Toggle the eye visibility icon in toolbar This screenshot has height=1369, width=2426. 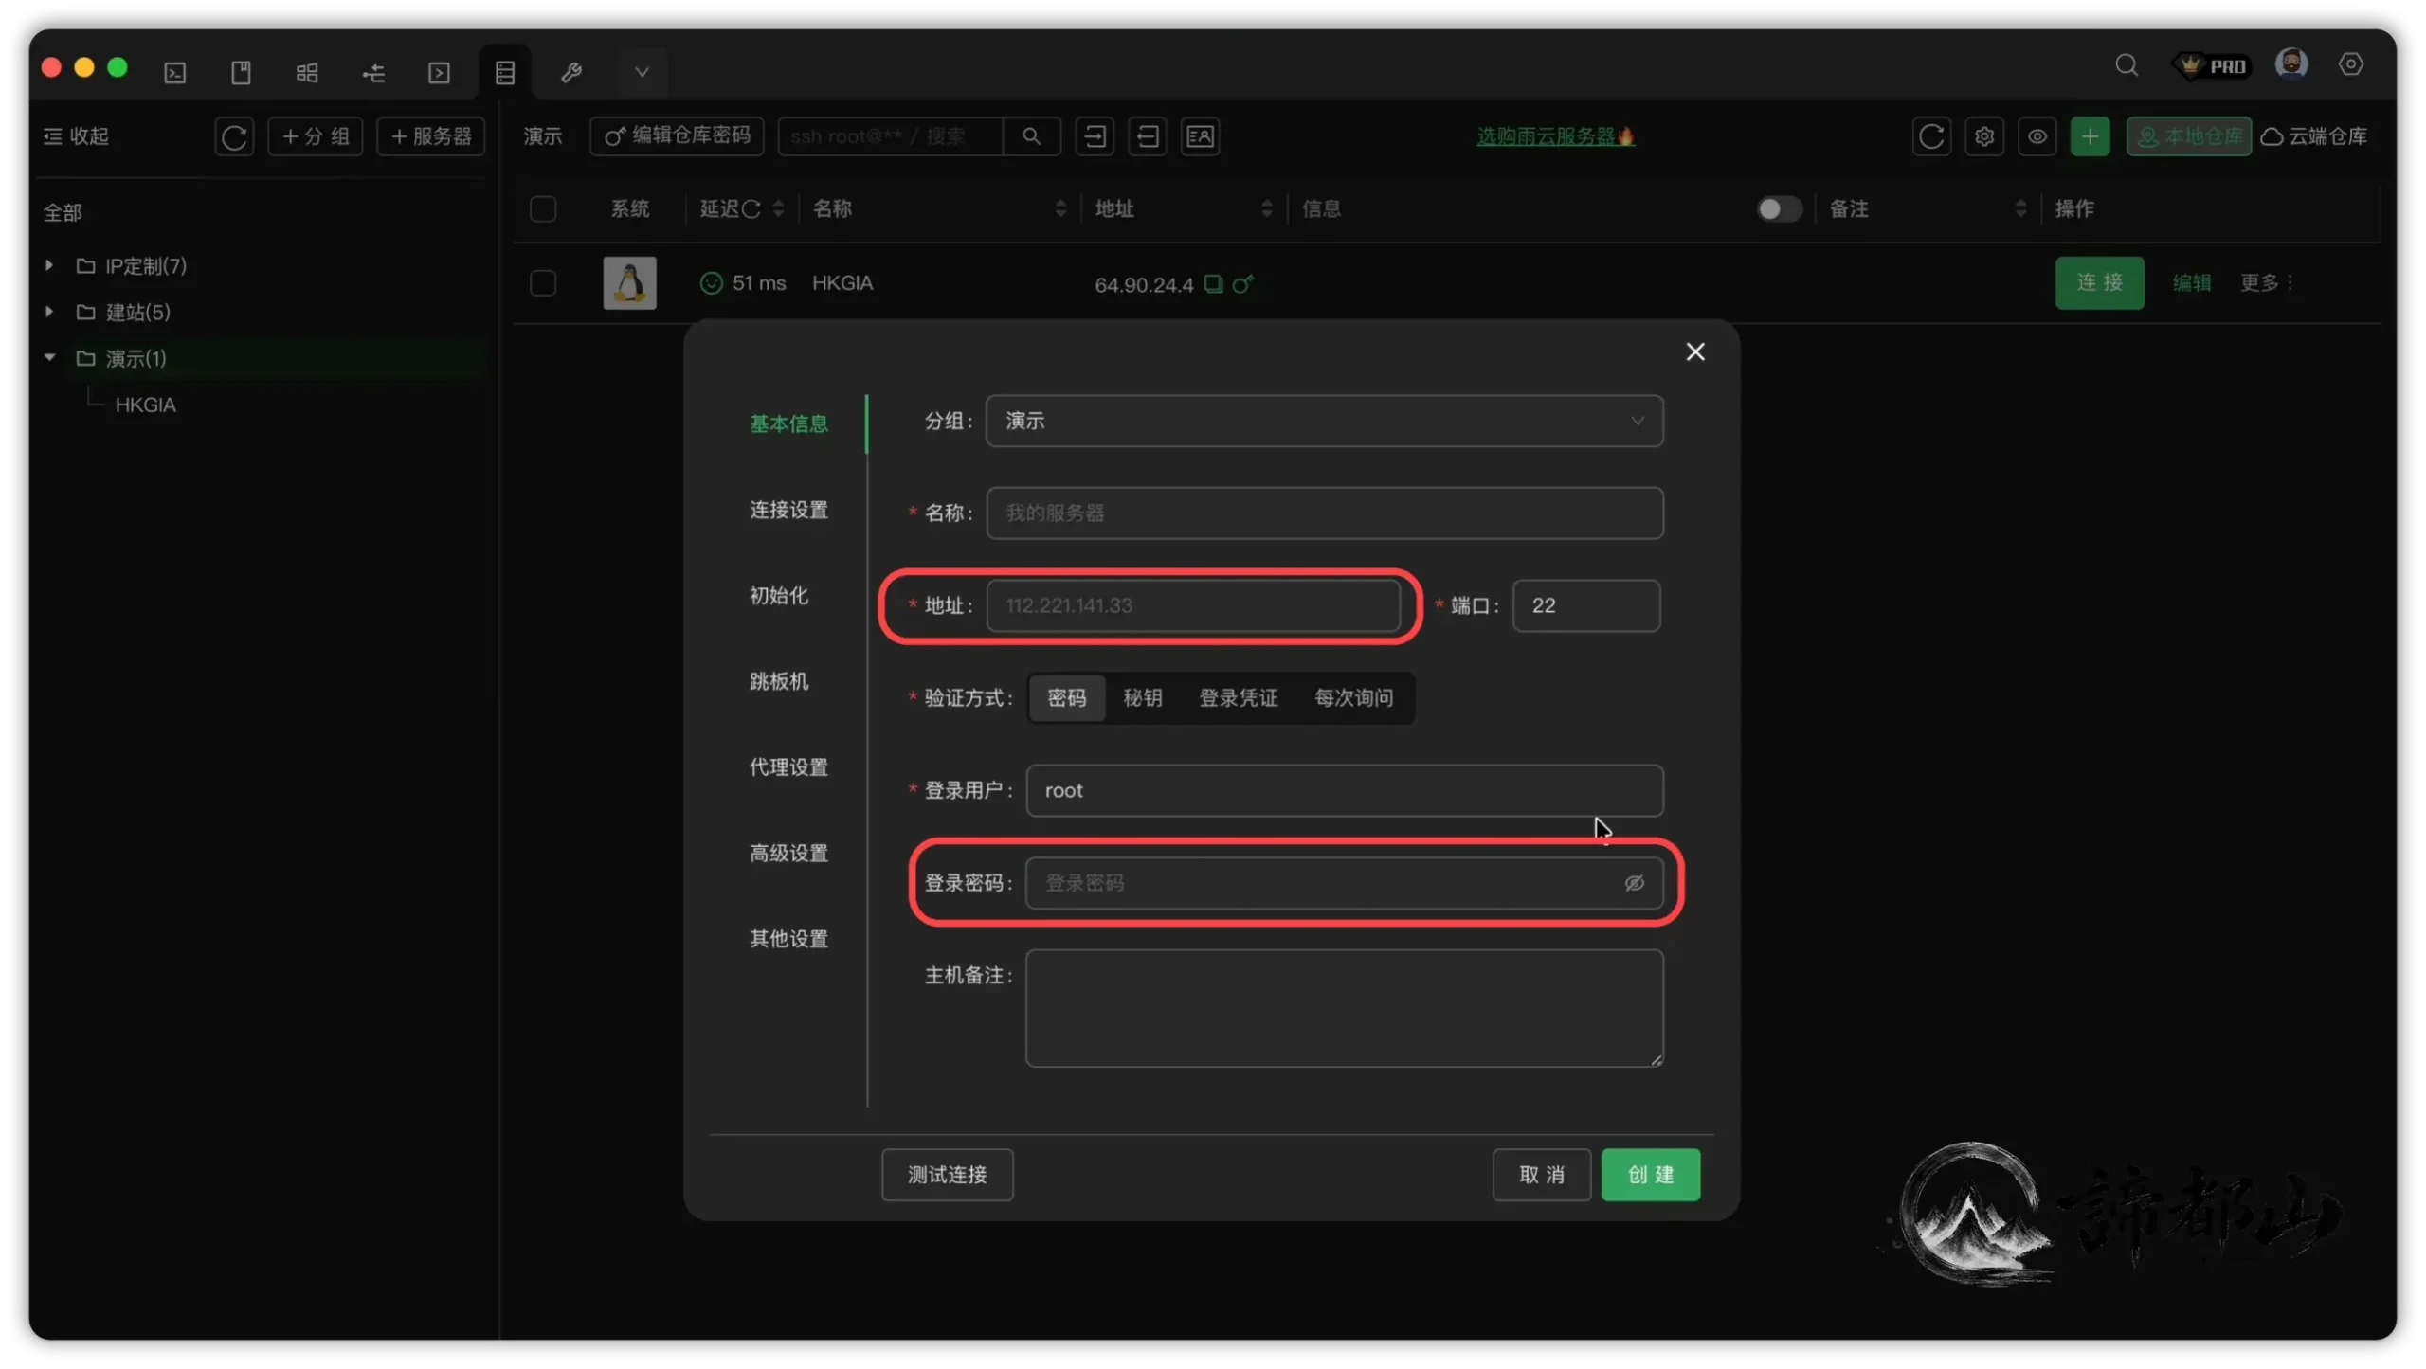2037,136
